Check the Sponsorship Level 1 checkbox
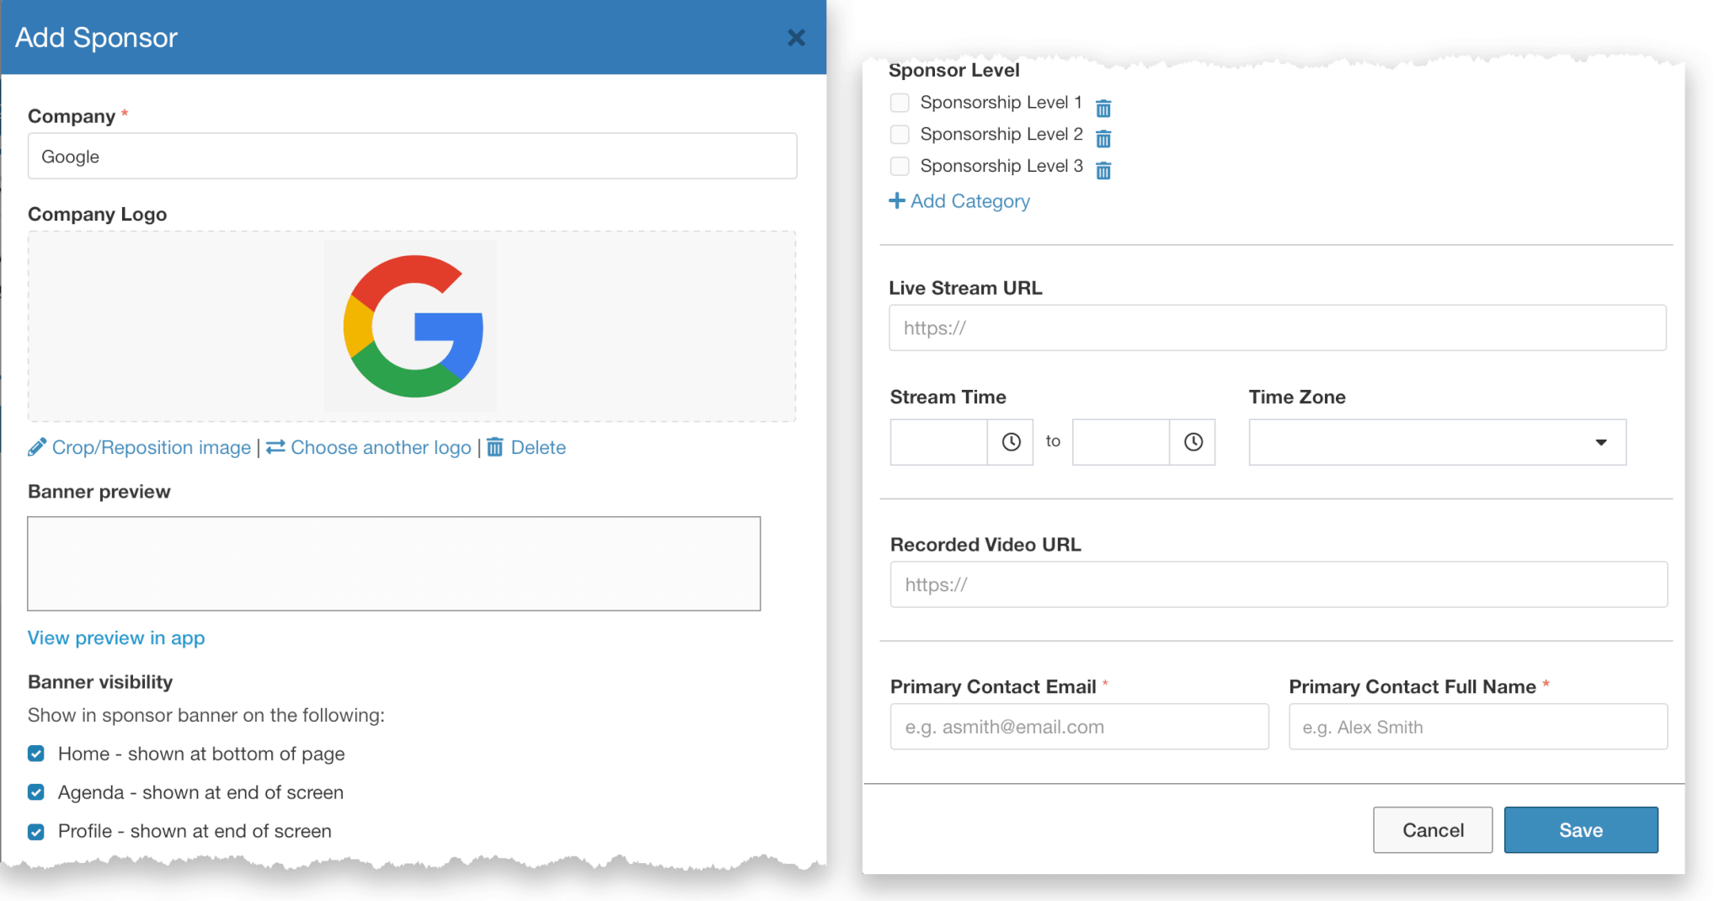 (x=900, y=103)
